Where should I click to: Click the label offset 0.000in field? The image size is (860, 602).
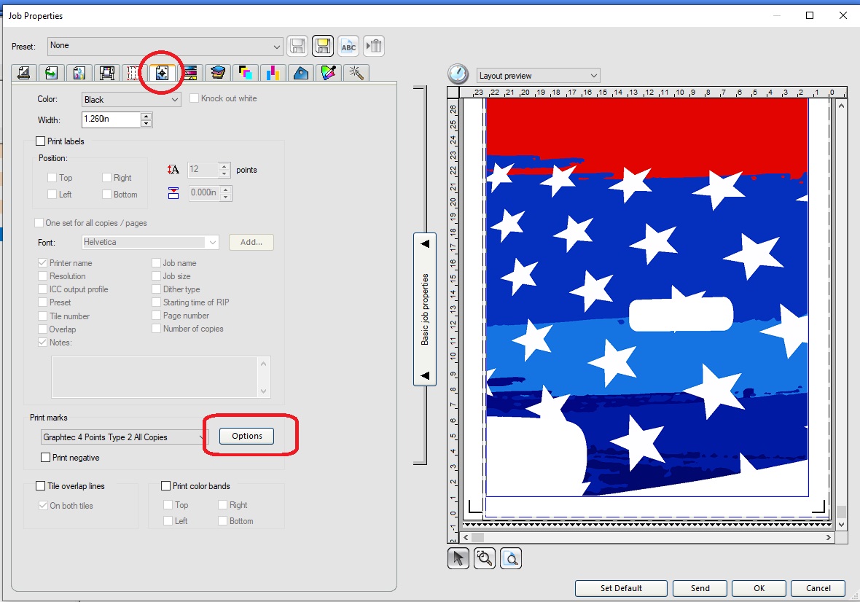[205, 193]
